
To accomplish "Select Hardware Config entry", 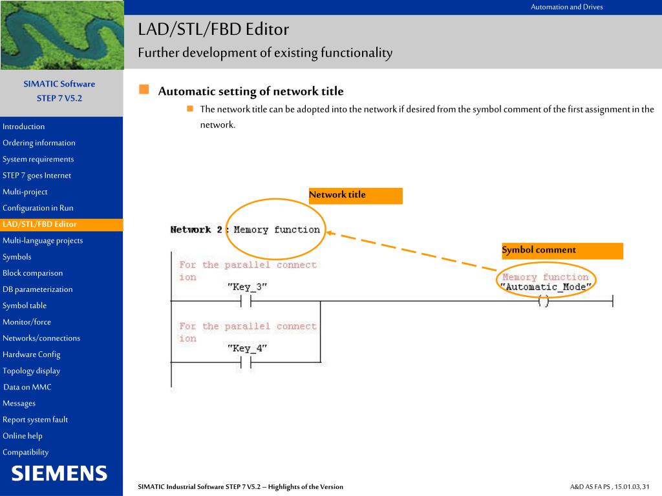I will click(x=32, y=355).
